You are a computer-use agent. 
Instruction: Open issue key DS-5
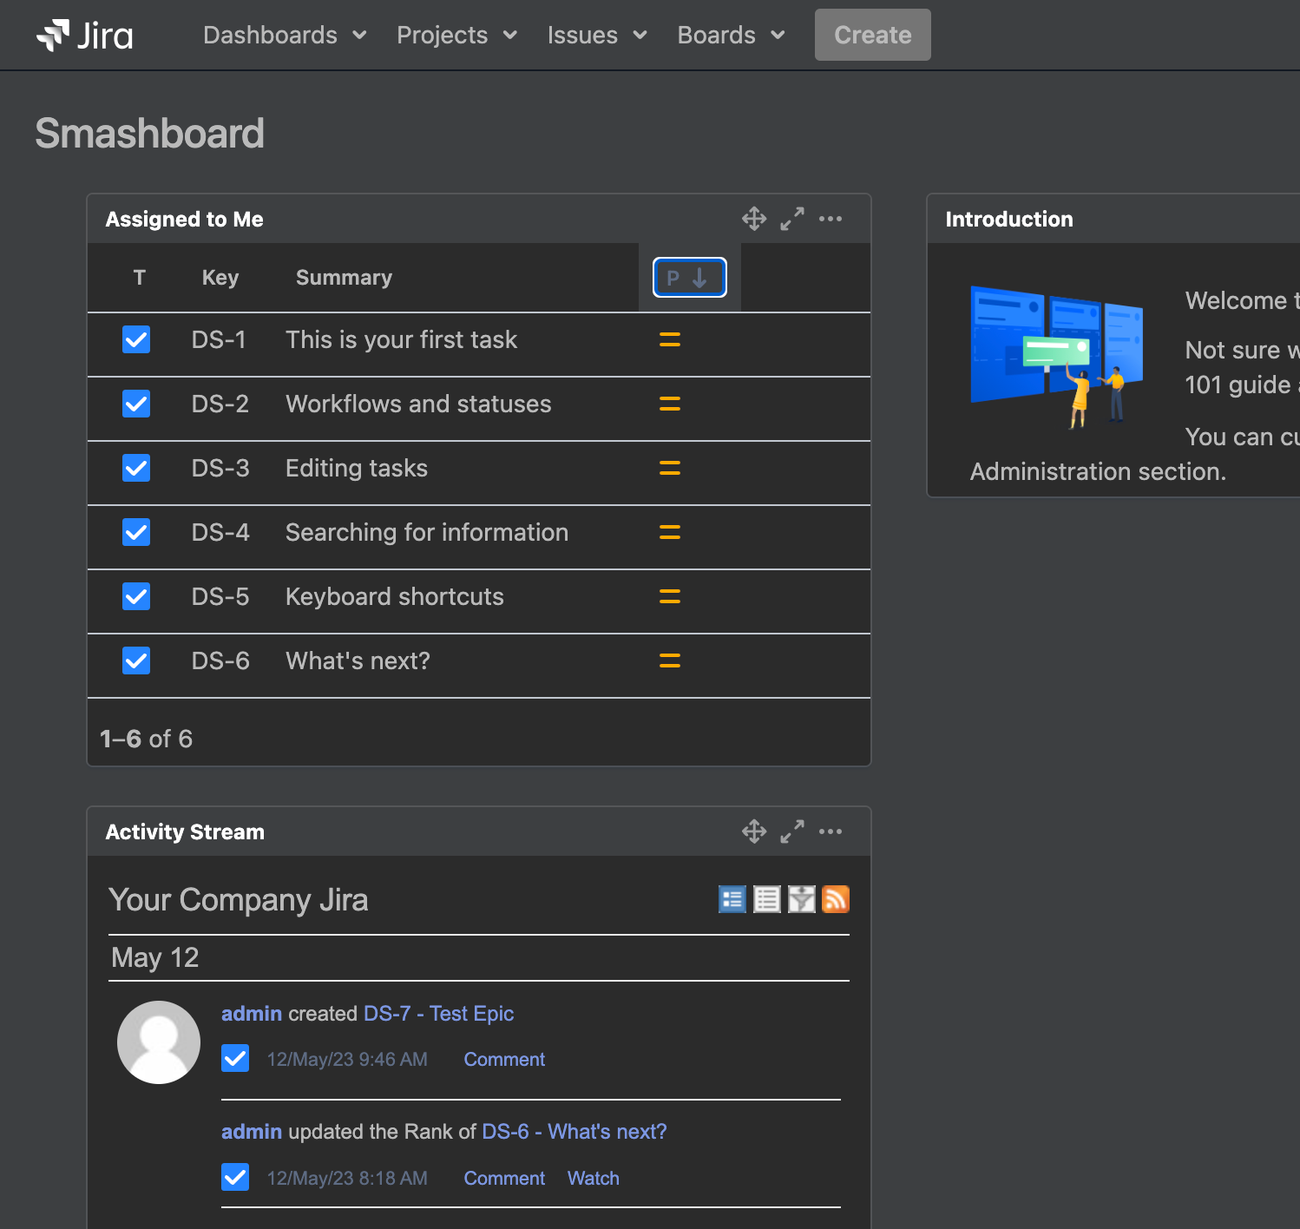(x=220, y=596)
